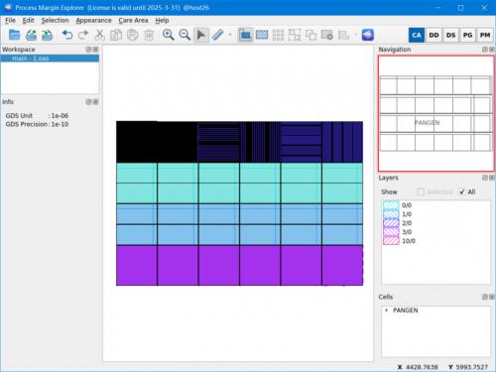
Task: Open the Appearance menu
Action: click(93, 21)
